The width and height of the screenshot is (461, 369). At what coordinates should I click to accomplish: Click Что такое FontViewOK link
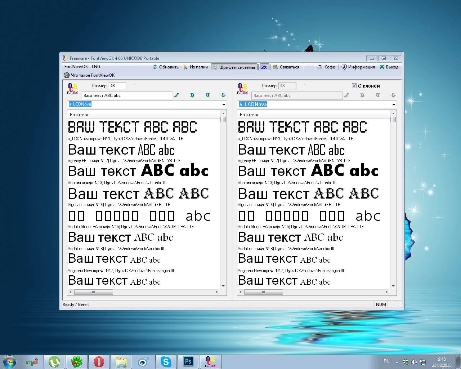[89, 75]
